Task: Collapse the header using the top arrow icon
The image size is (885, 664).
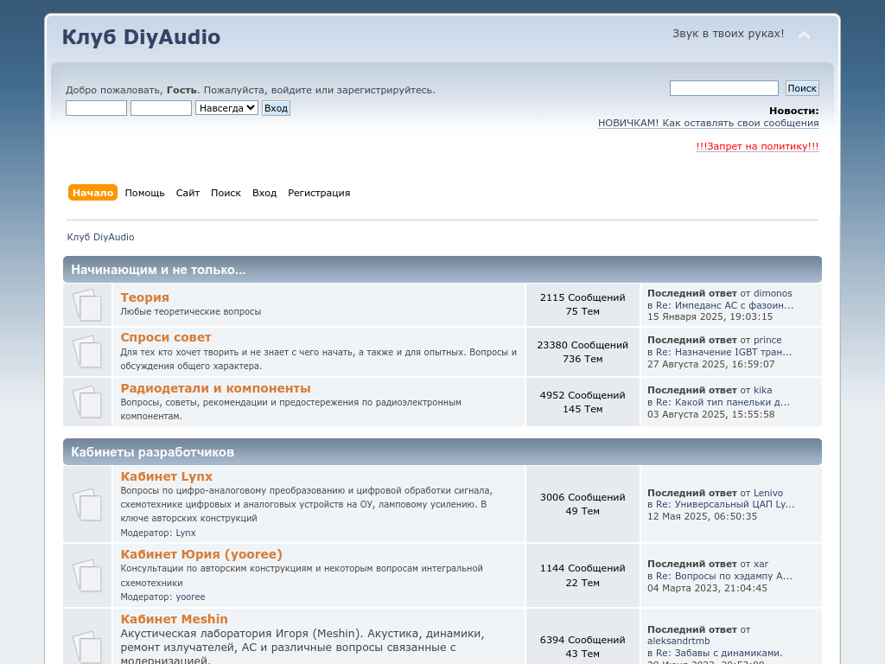Action: [x=804, y=35]
